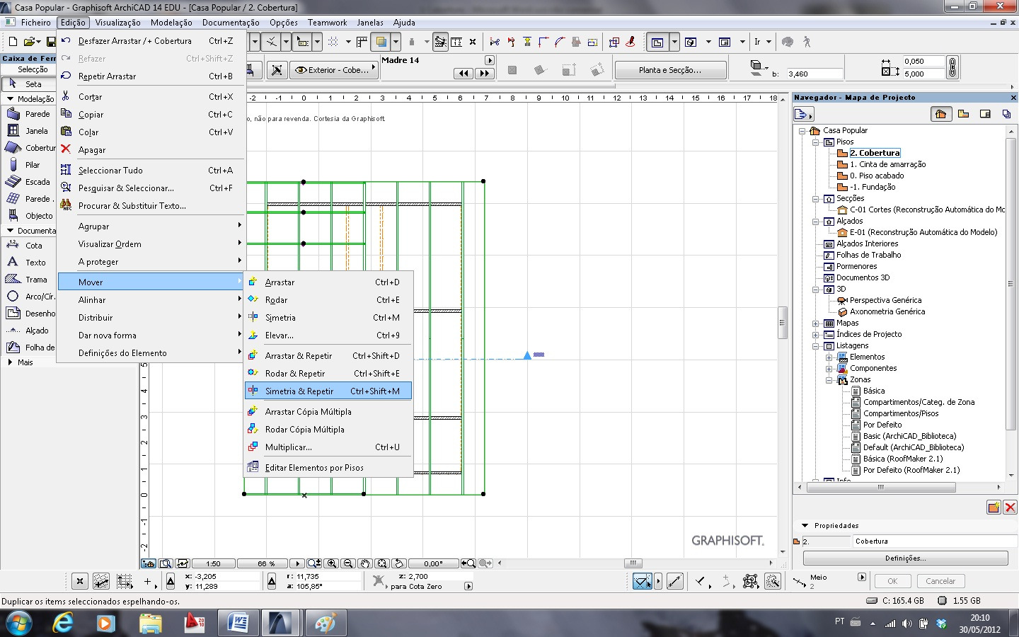
Task: Select Simetria & Repetir in the Mover submenu
Action: (x=328, y=391)
